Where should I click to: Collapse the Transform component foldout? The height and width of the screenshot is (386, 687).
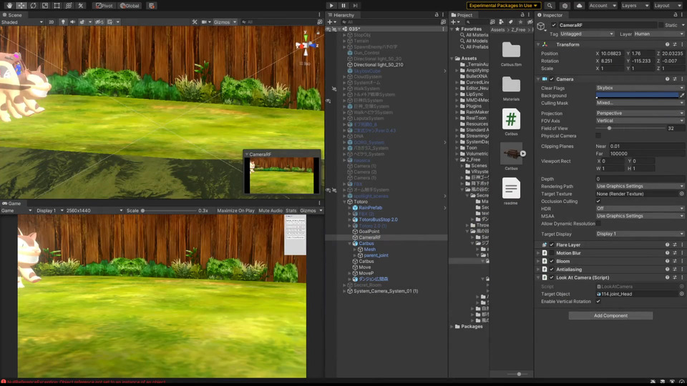coord(538,44)
